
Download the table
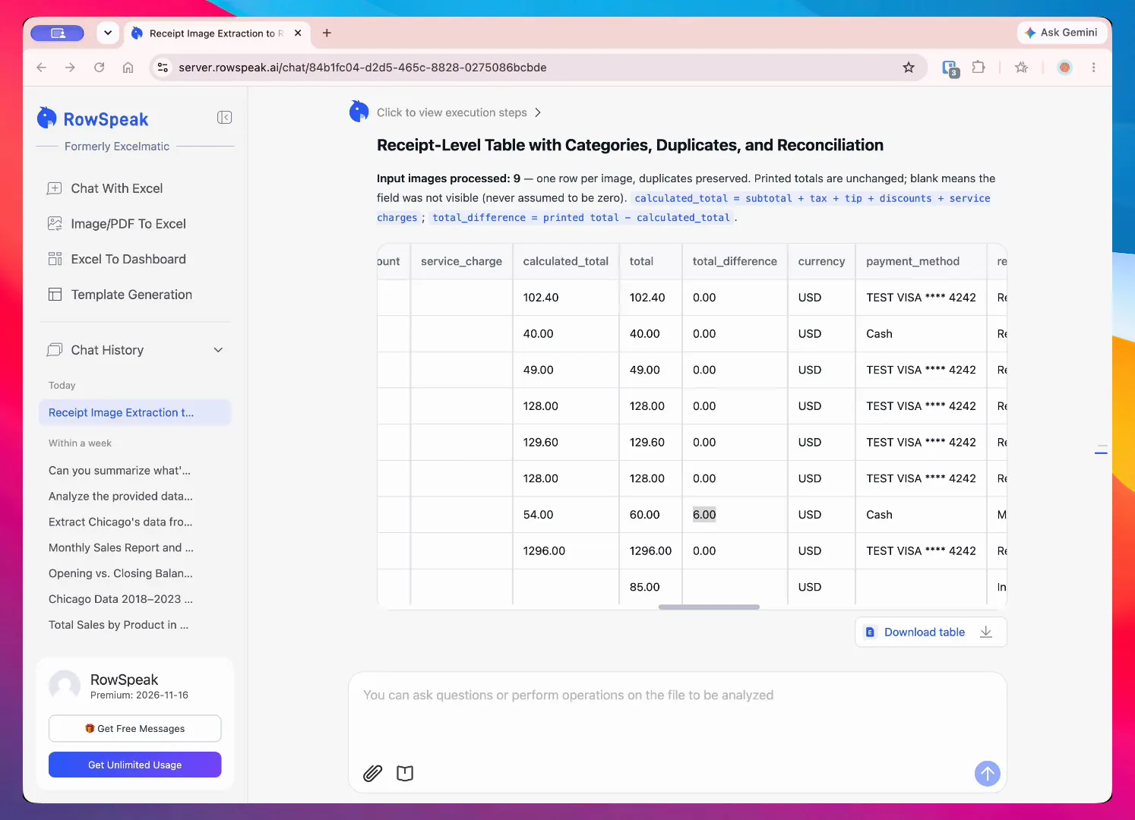(x=931, y=632)
